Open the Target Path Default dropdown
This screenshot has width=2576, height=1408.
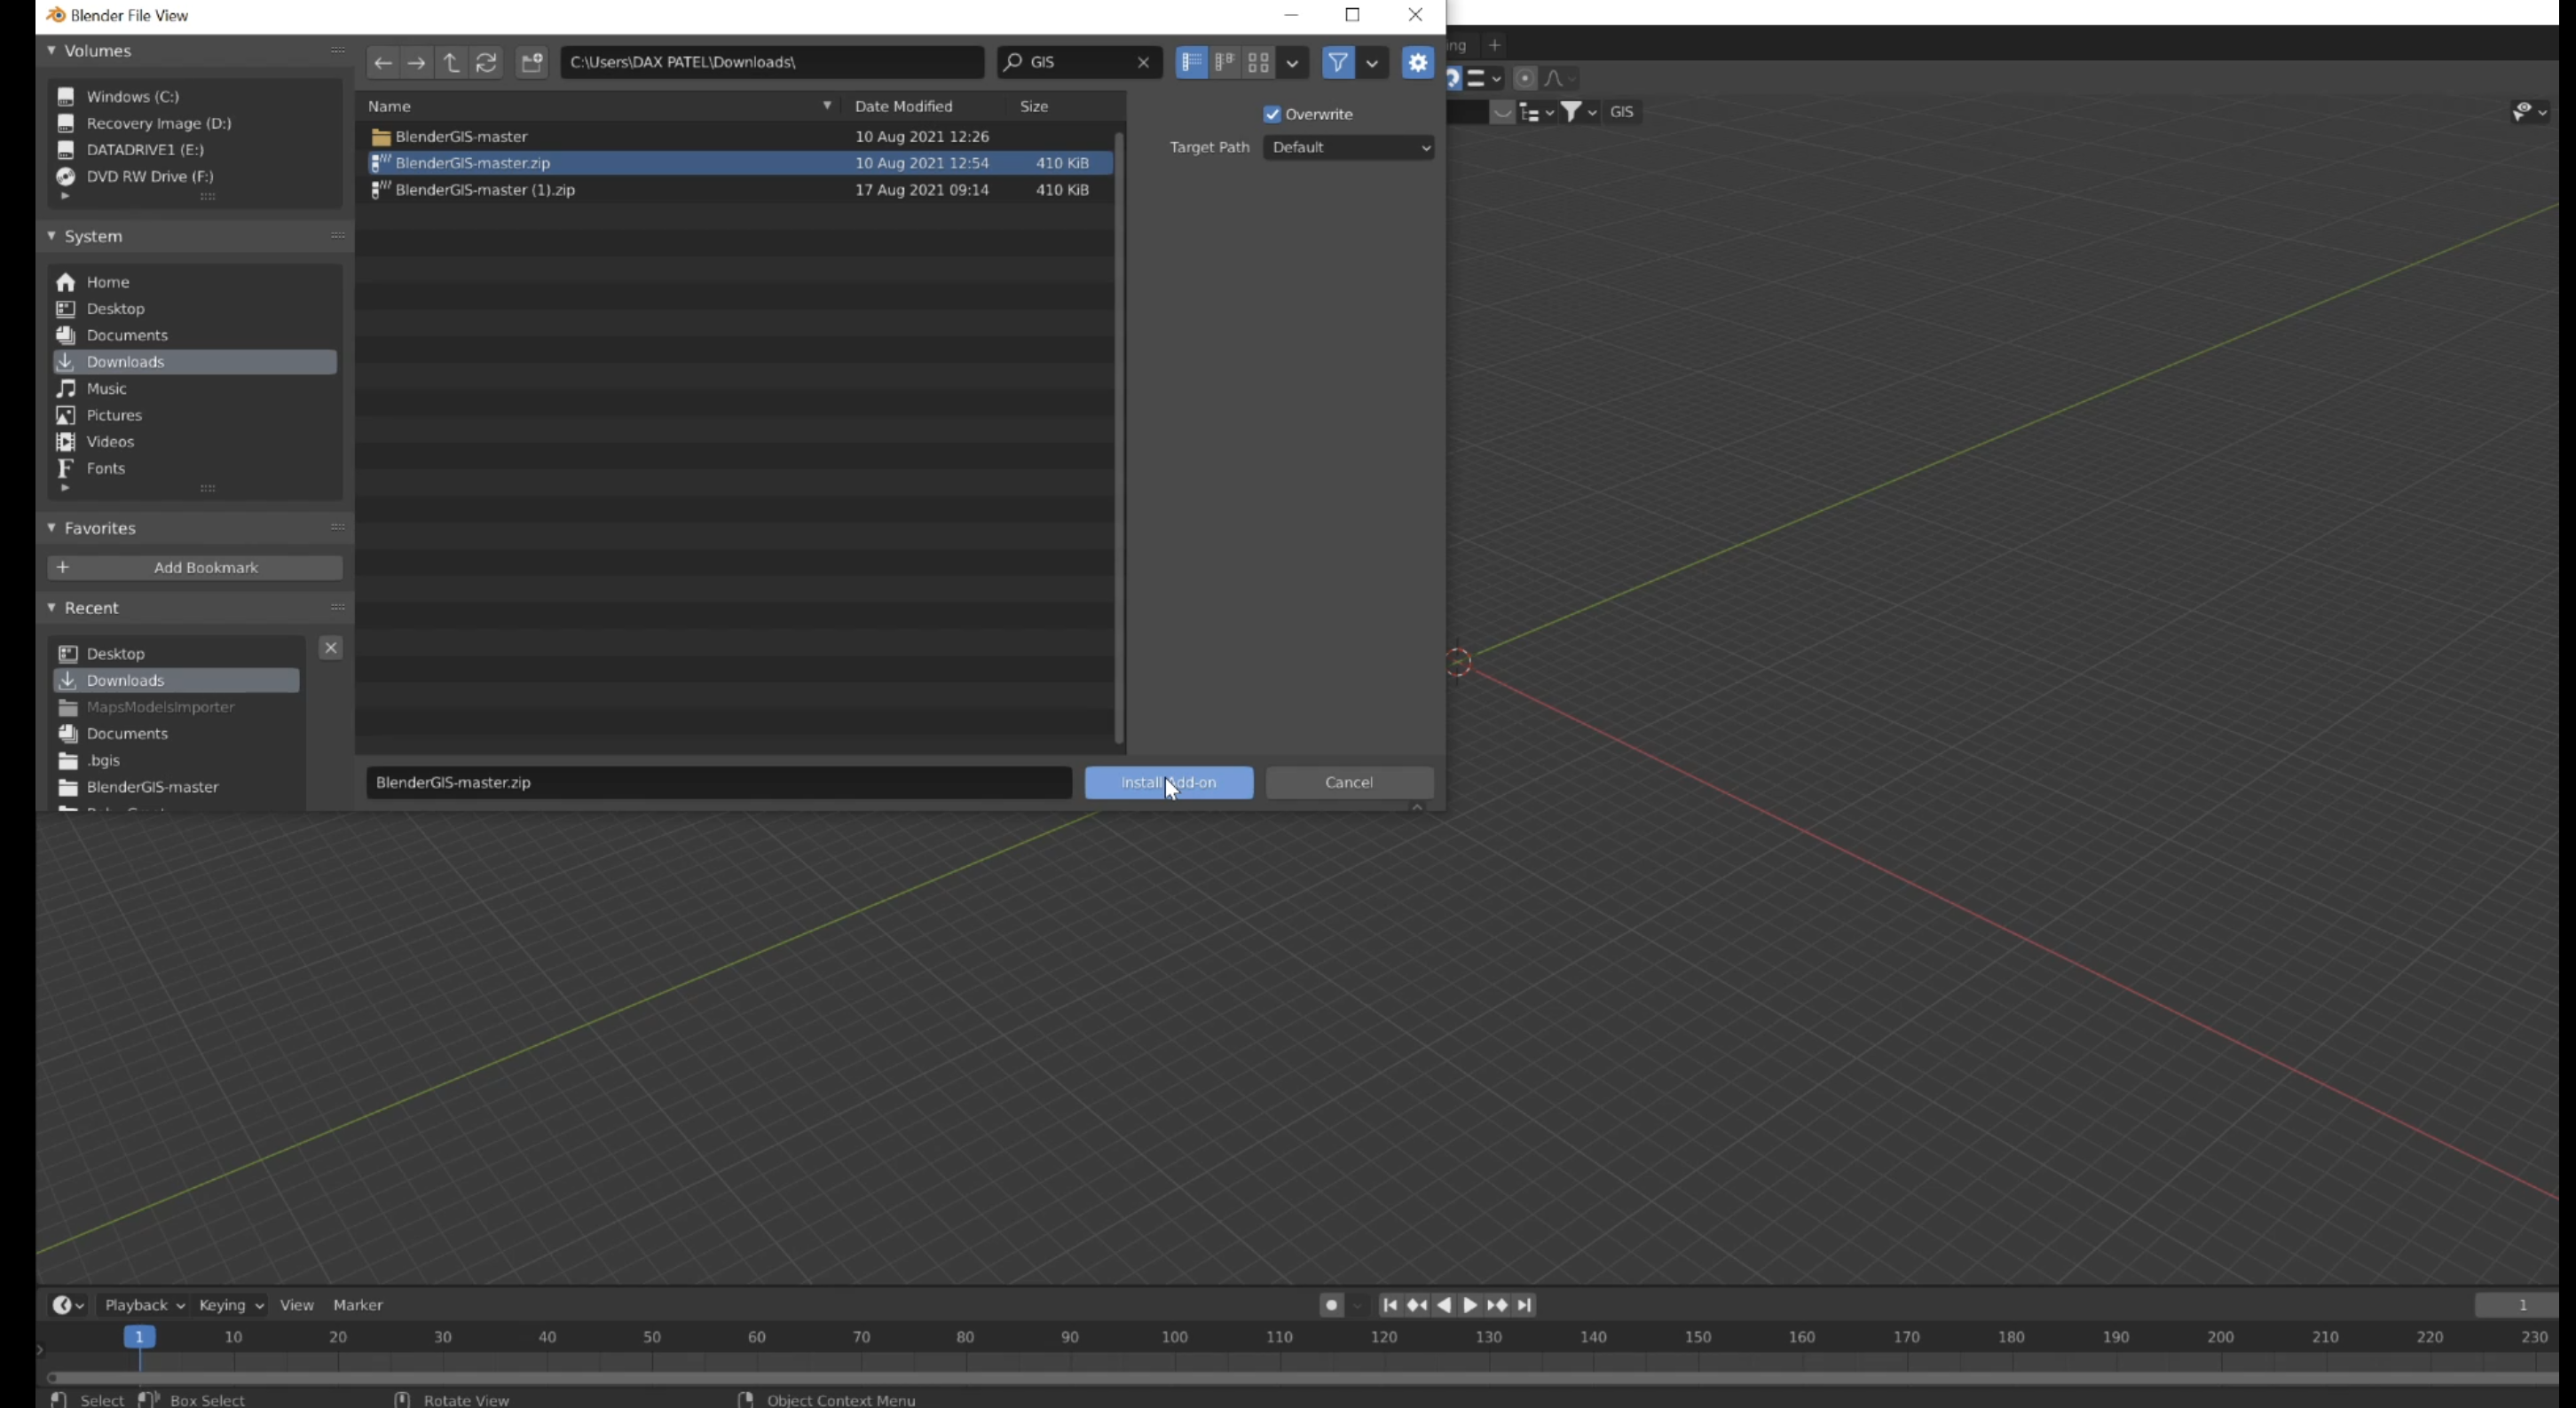click(1348, 148)
